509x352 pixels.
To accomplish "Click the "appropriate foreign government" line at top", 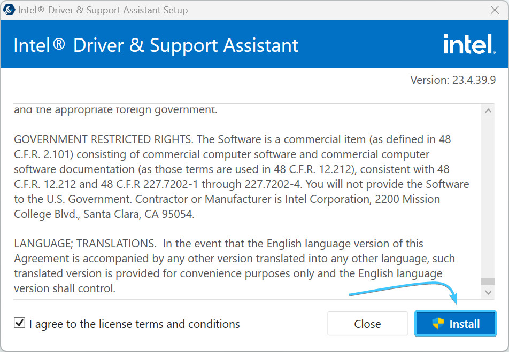I will pyautogui.click(x=115, y=110).
